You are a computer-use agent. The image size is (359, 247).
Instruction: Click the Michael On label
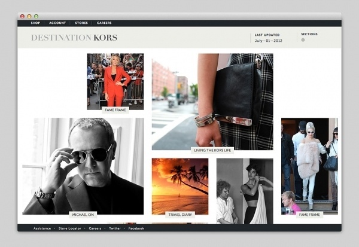coord(83,215)
